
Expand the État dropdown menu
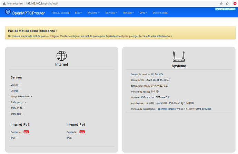click(78, 13)
